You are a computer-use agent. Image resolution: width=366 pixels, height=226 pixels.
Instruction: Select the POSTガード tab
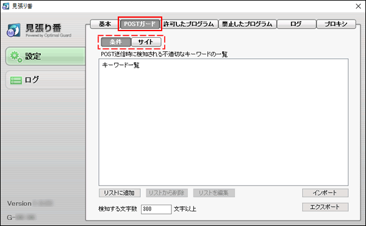point(140,24)
